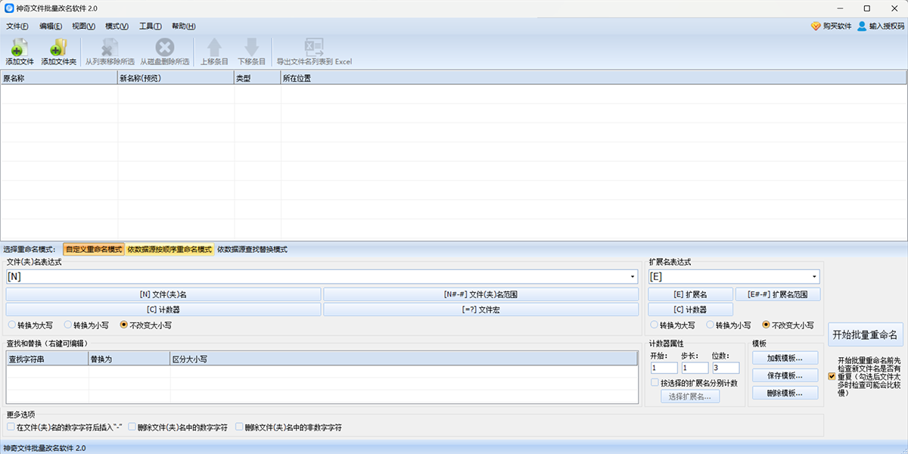Expand the 文件(夹)名表达式 dropdown arrow

click(x=633, y=278)
